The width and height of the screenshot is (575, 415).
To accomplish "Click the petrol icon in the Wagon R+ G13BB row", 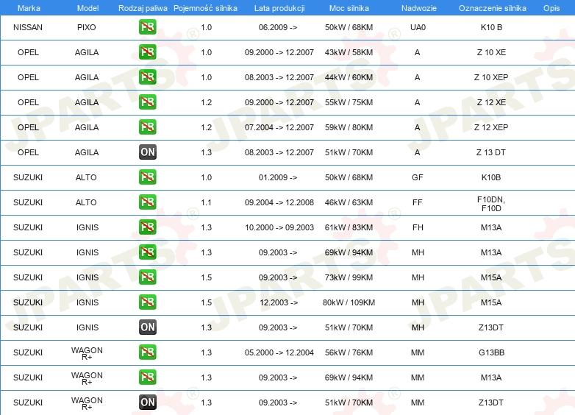I will [147, 352].
